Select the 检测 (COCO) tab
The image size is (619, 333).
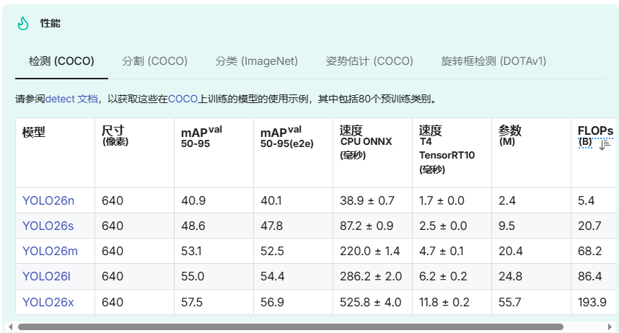(61, 61)
